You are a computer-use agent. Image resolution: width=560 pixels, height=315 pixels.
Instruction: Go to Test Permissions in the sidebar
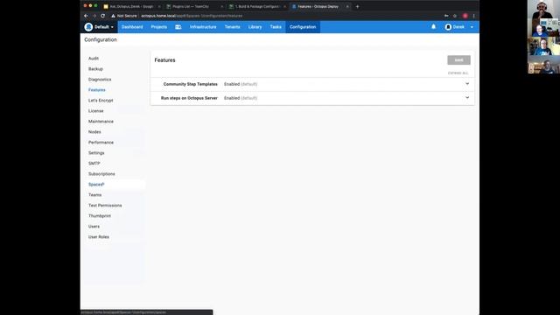coord(105,206)
